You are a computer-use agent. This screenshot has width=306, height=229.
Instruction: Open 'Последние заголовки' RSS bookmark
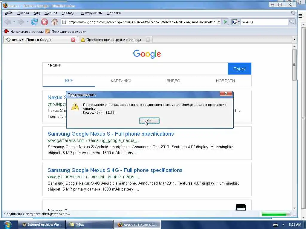point(66,31)
